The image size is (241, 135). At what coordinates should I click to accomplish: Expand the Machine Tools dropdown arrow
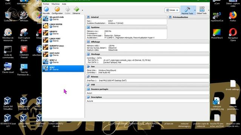[x=195, y=10]
